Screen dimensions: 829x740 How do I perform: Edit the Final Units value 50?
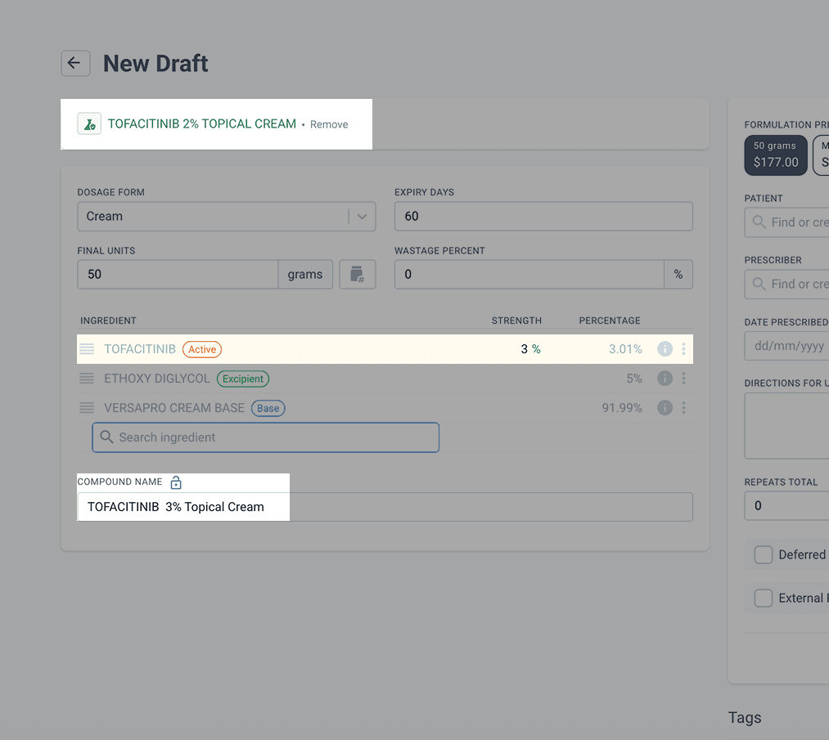pyautogui.click(x=178, y=274)
